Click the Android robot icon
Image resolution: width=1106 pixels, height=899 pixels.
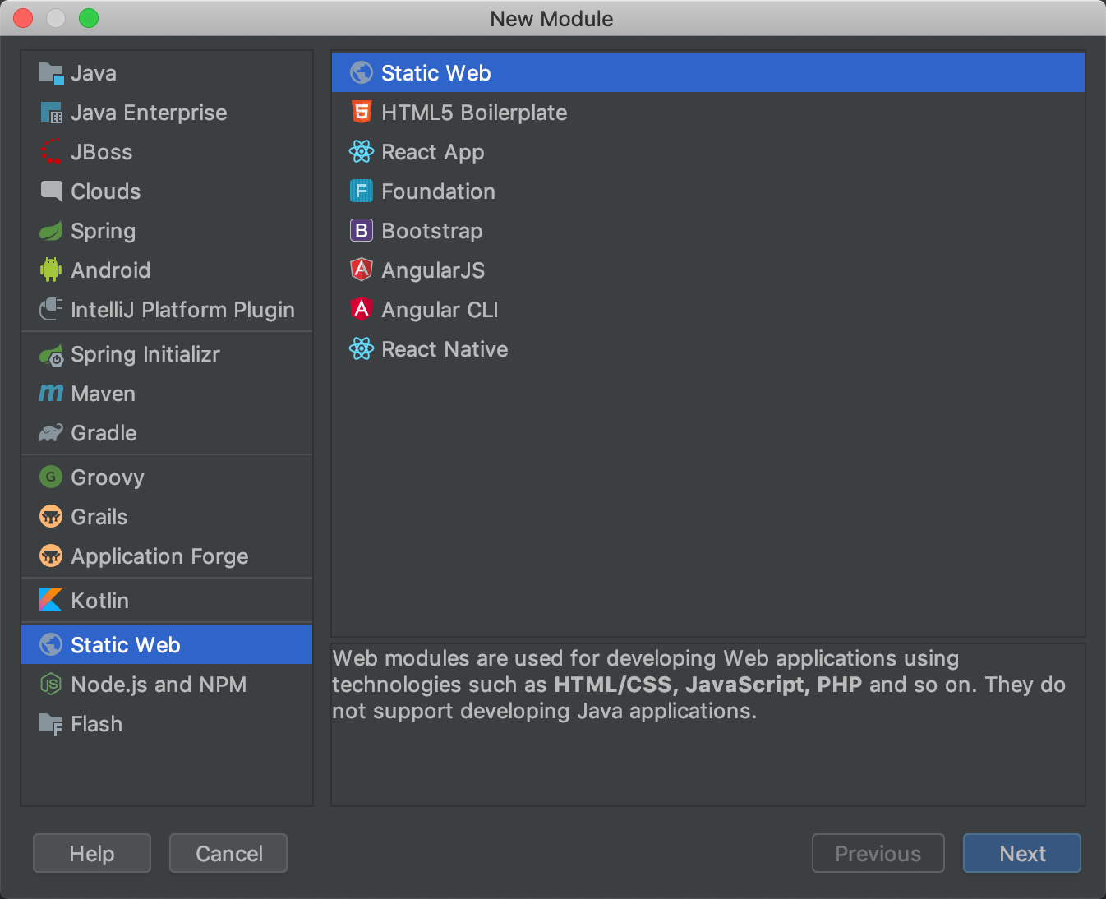tap(51, 270)
